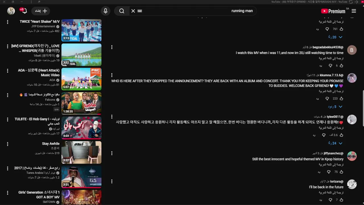
Task: Open the JYP Entertainment channel name
Action: [x=43, y=26]
